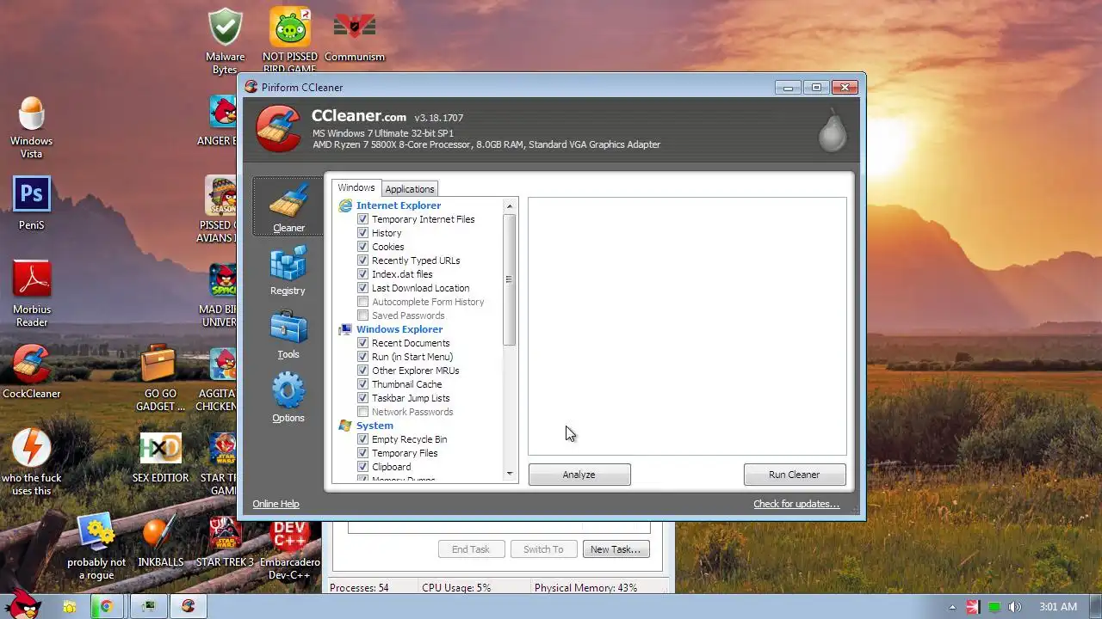Open the Registry section in sidebar
Image resolution: width=1102 pixels, height=619 pixels.
click(288, 271)
